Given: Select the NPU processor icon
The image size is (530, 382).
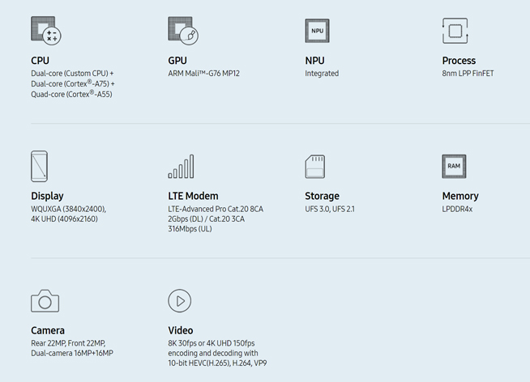Looking at the screenshot, I should tap(317, 31).
